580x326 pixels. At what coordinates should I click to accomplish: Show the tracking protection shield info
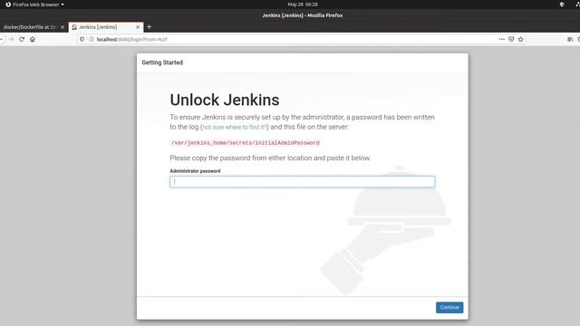82,39
